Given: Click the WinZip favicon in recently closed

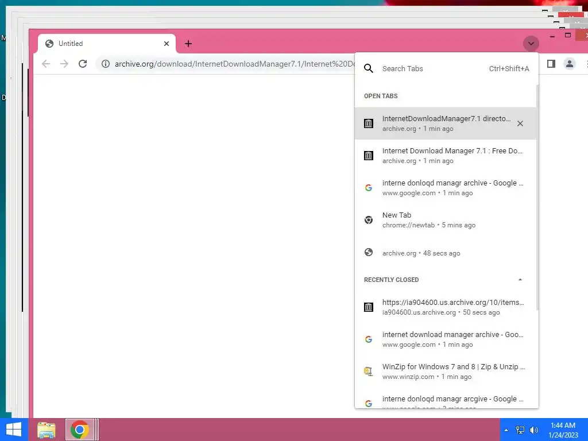Looking at the screenshot, I should [369, 372].
